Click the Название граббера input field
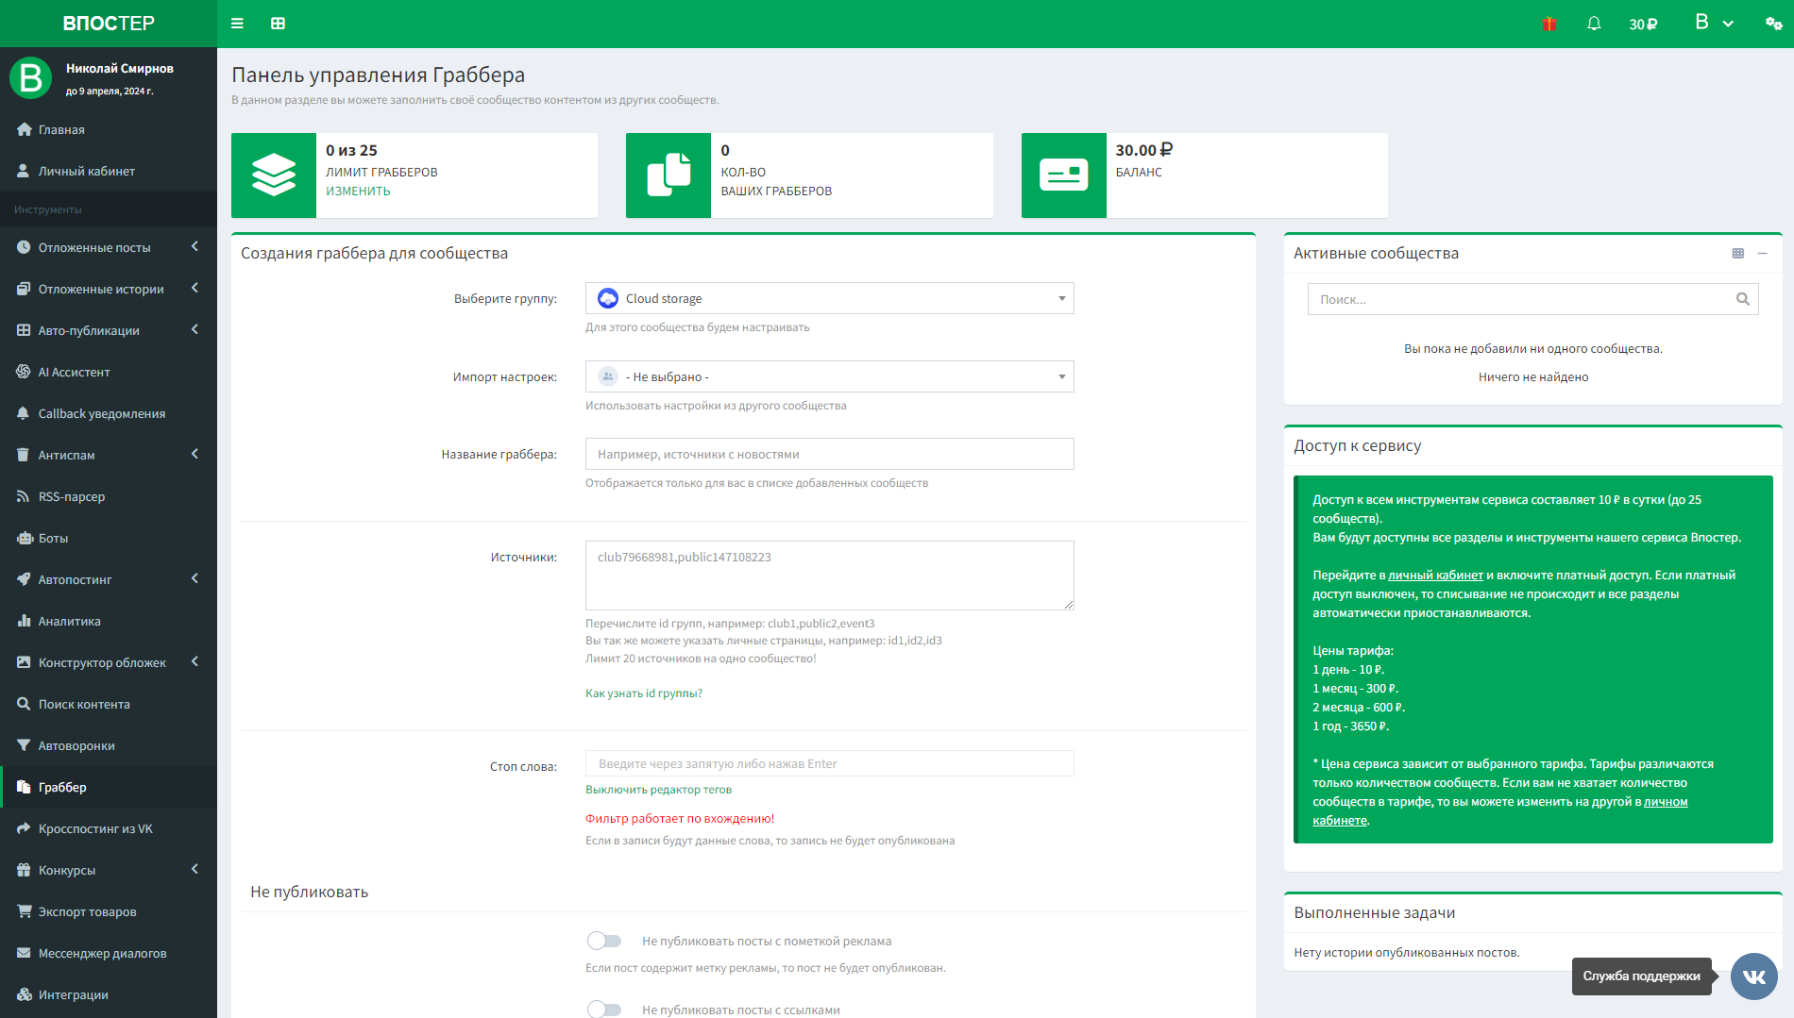Viewport: 1794px width, 1018px height. (x=829, y=454)
